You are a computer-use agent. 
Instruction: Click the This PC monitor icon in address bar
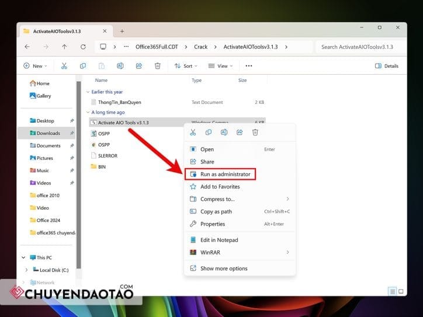pyautogui.click(x=103, y=47)
